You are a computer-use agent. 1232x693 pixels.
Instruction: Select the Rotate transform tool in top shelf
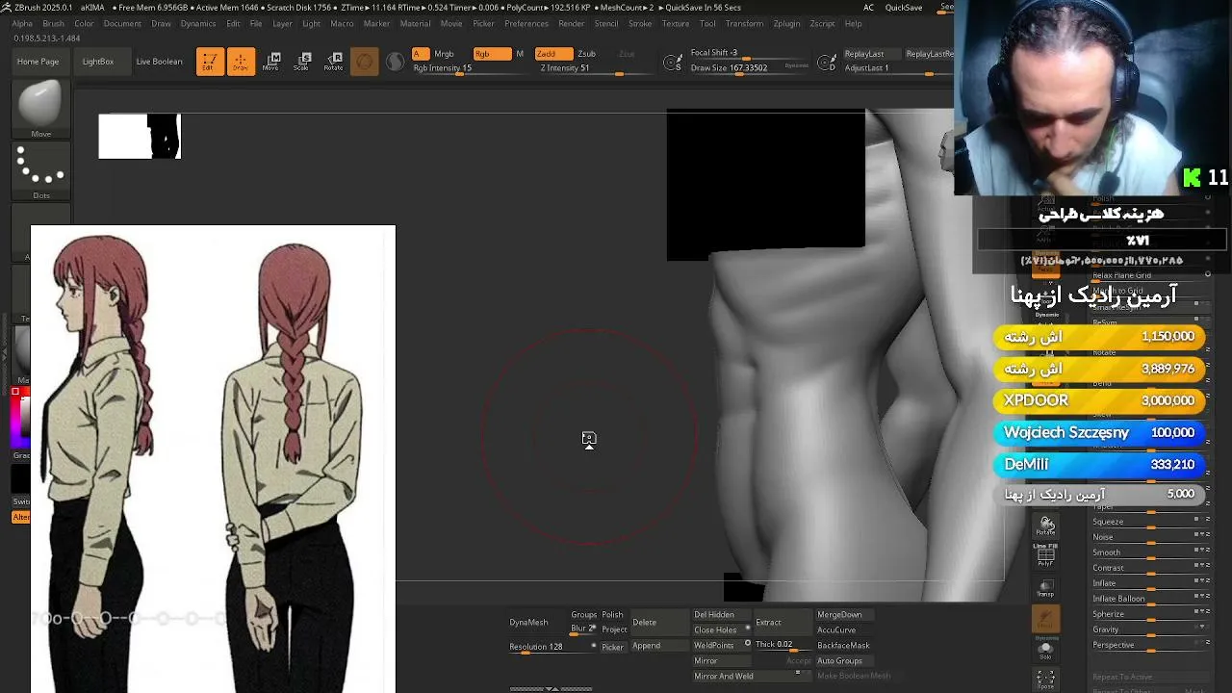tap(334, 62)
